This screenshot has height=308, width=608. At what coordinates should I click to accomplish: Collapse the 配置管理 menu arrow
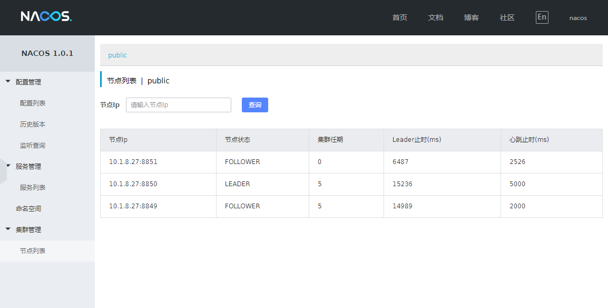point(8,81)
